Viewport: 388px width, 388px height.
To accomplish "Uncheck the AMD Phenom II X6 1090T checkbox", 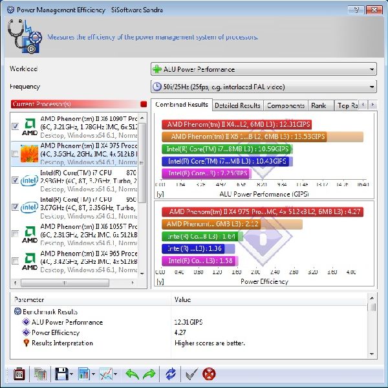I will [x=15, y=127].
